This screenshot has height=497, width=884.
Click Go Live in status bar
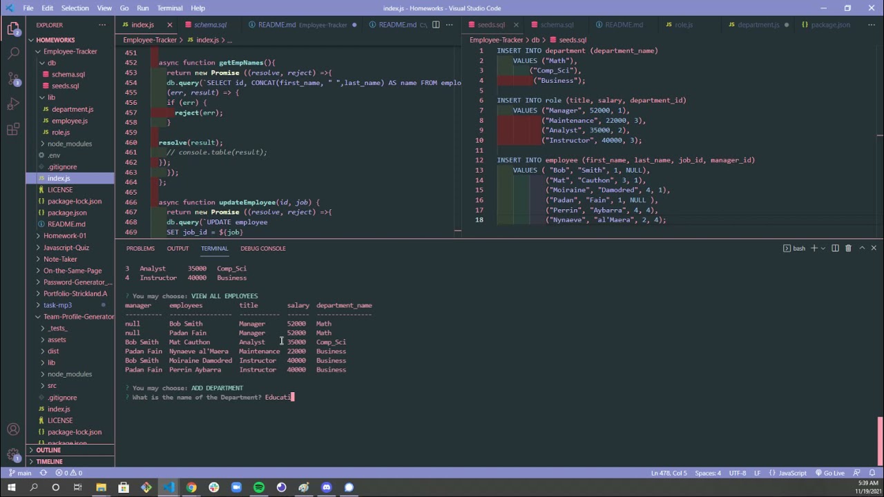click(829, 473)
